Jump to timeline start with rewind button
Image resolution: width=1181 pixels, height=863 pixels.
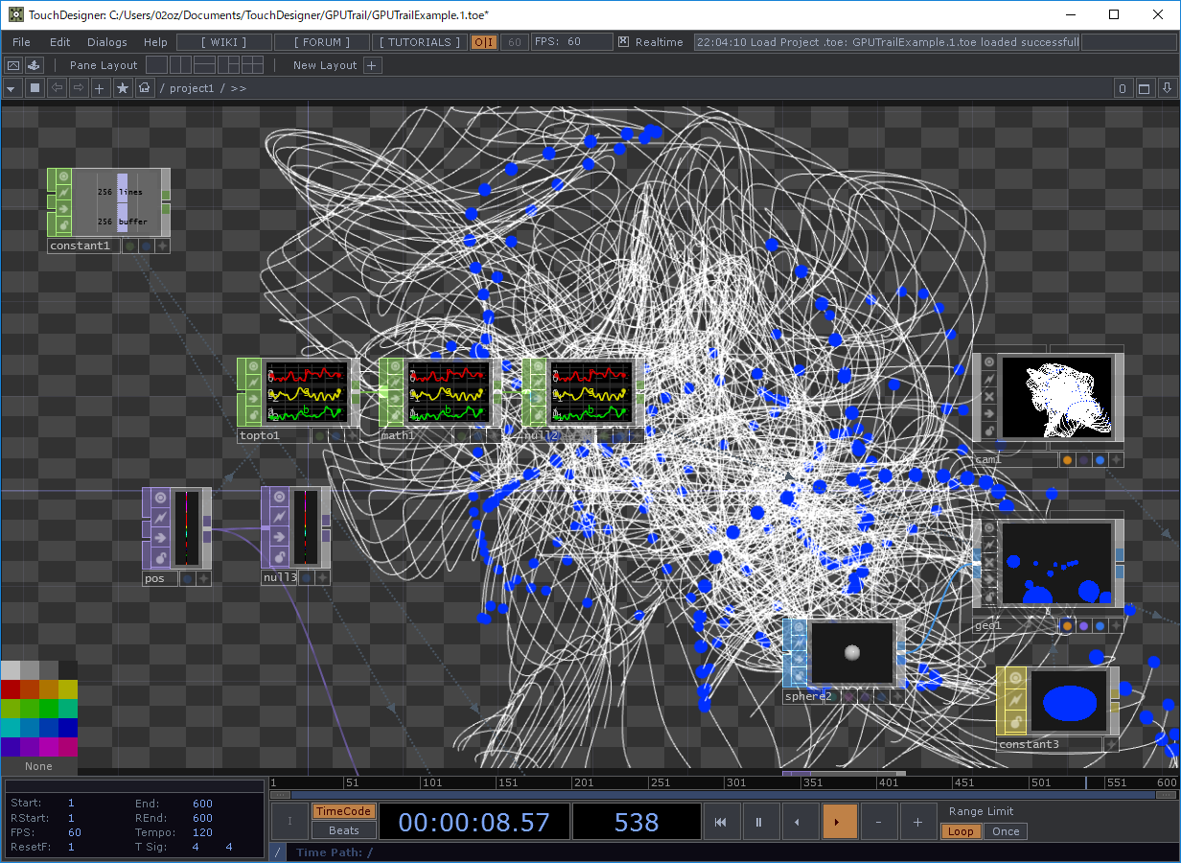coord(721,822)
